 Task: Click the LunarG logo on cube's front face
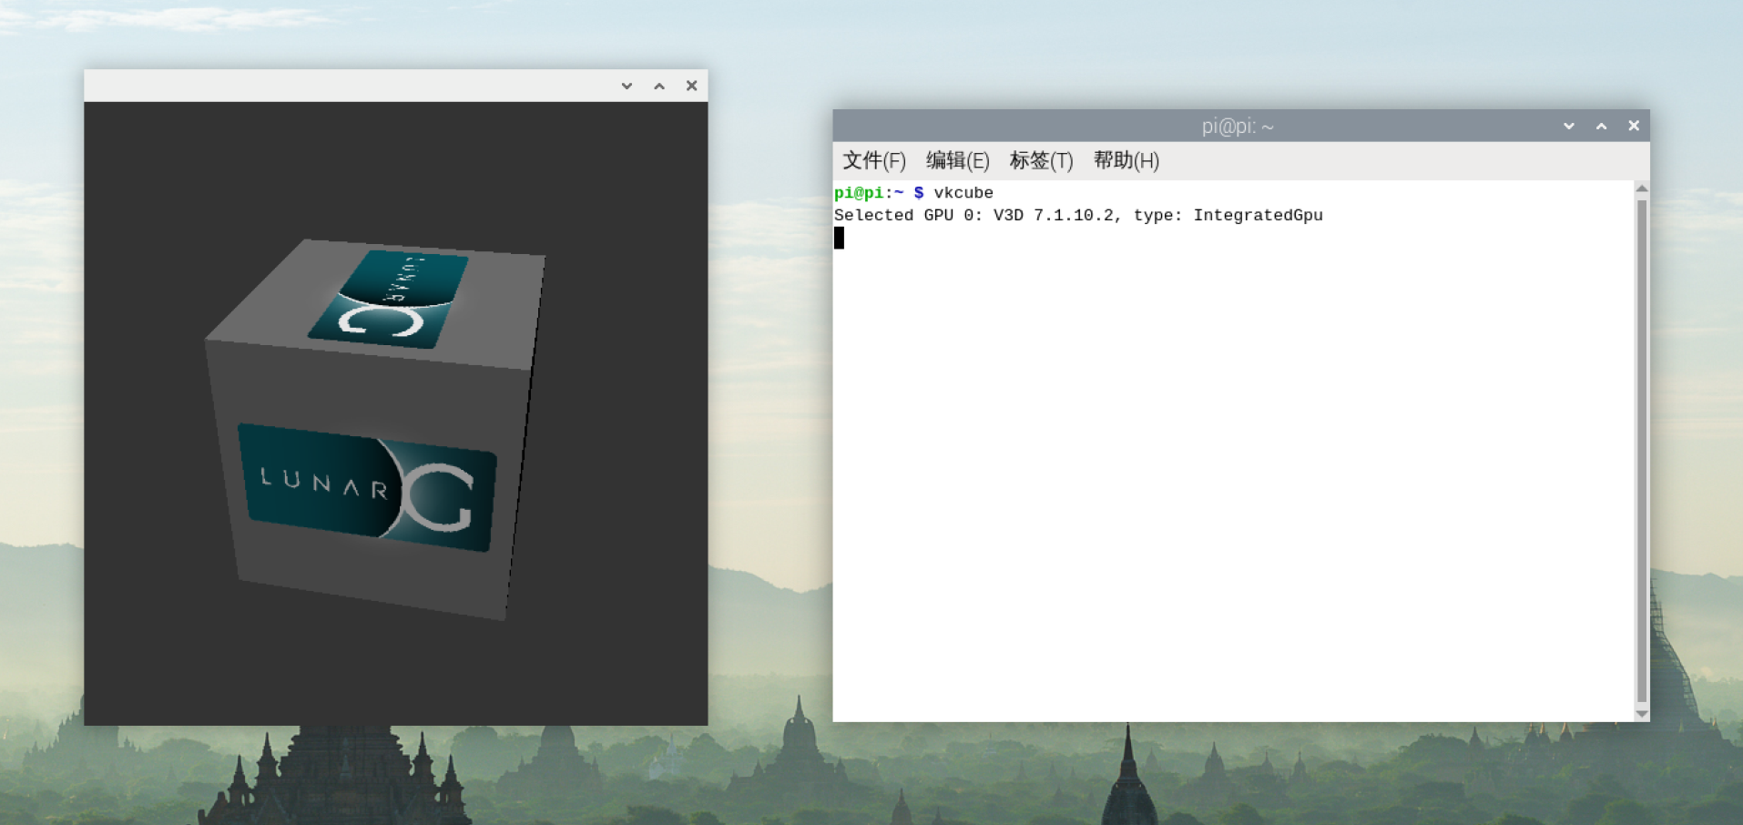click(368, 488)
